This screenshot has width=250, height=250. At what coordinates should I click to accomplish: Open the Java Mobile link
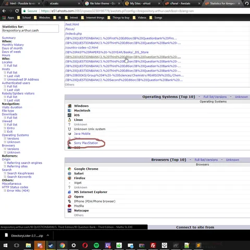click(82, 134)
